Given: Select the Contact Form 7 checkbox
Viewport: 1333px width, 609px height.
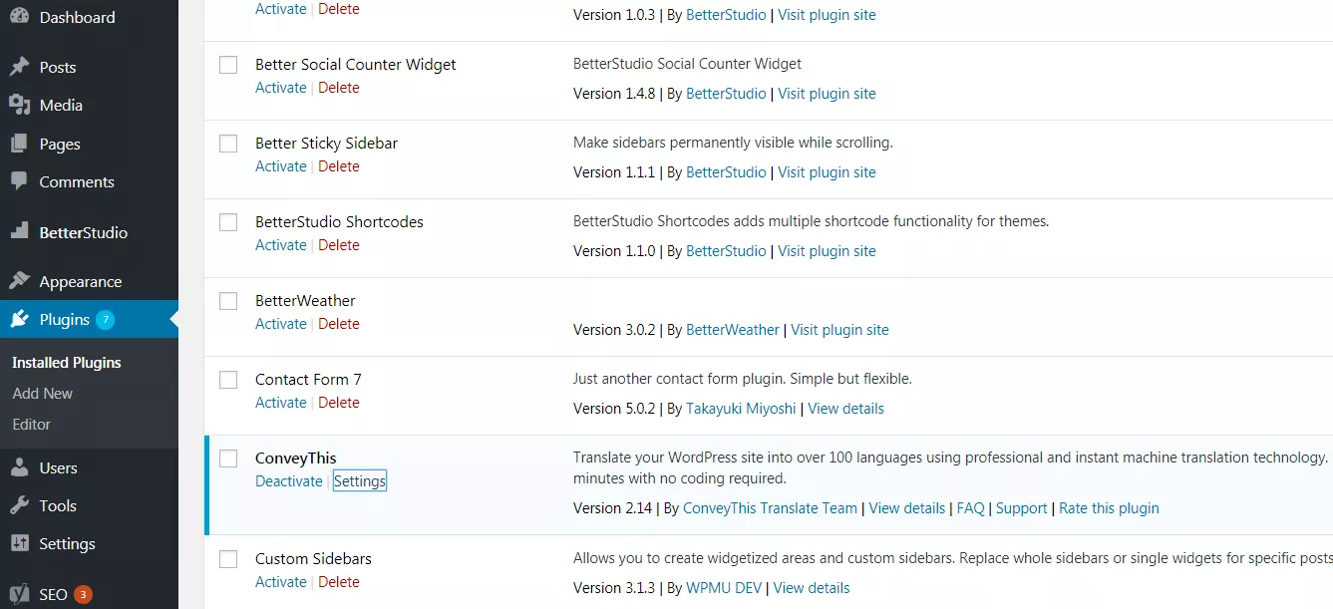Looking at the screenshot, I should [228, 380].
